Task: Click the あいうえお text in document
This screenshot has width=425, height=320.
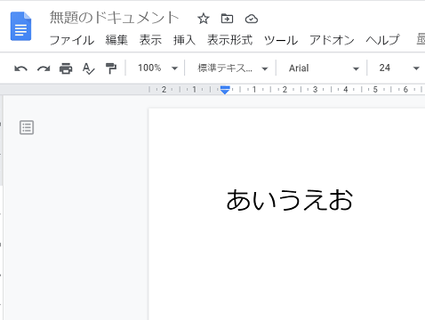Action: [x=290, y=200]
